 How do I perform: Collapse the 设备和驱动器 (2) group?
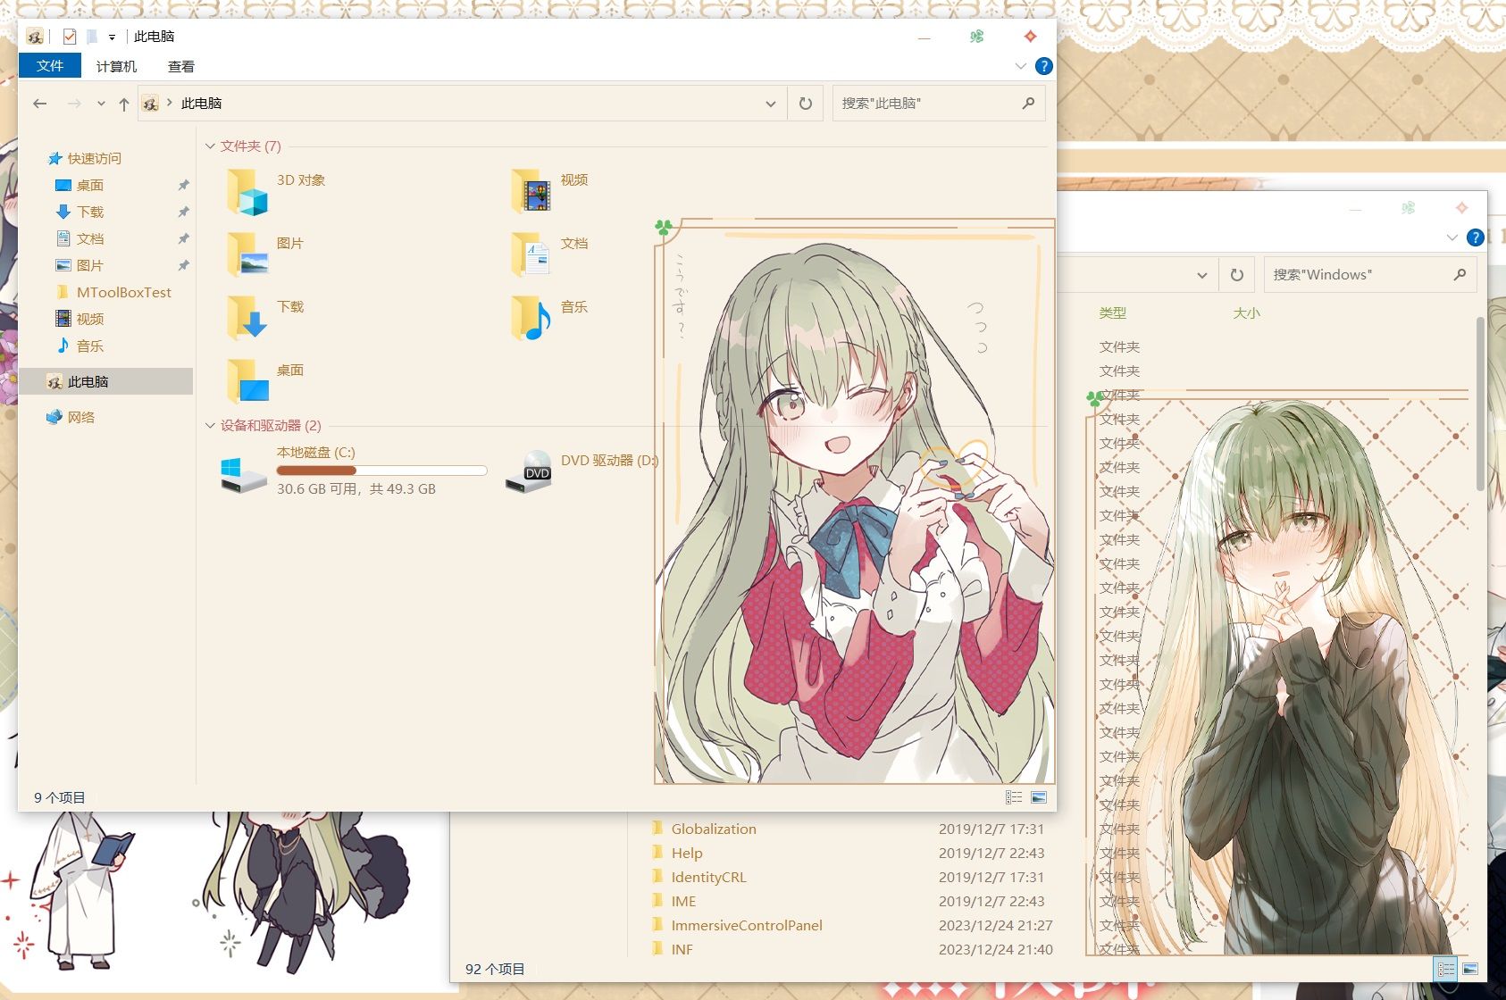(211, 425)
